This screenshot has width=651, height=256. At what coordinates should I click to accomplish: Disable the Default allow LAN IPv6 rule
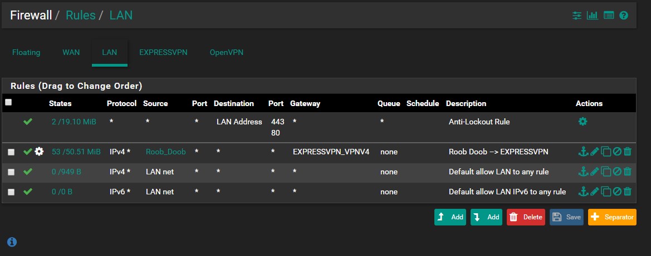618,192
